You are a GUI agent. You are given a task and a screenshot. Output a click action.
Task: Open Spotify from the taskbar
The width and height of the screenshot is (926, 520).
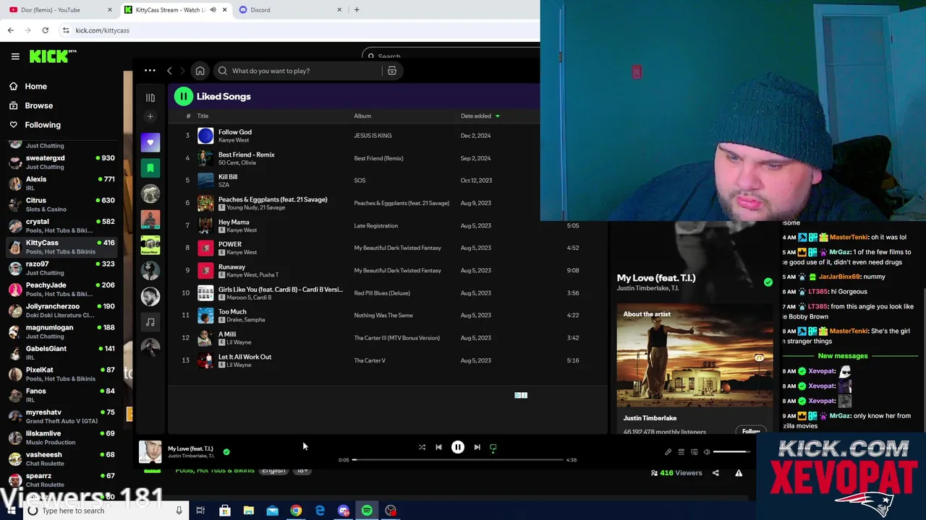point(367,511)
